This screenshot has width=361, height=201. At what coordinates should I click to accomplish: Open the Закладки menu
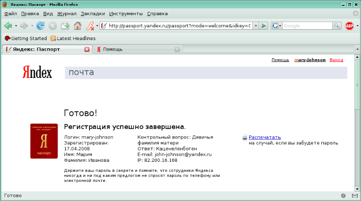tap(93, 14)
